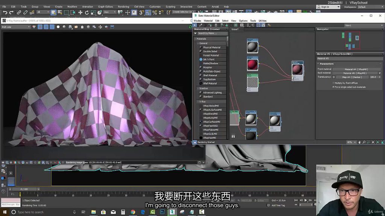Switch to the View1 tab
Image resolution: width=385 pixels, height=216 pixels.
pyautogui.click(x=235, y=29)
